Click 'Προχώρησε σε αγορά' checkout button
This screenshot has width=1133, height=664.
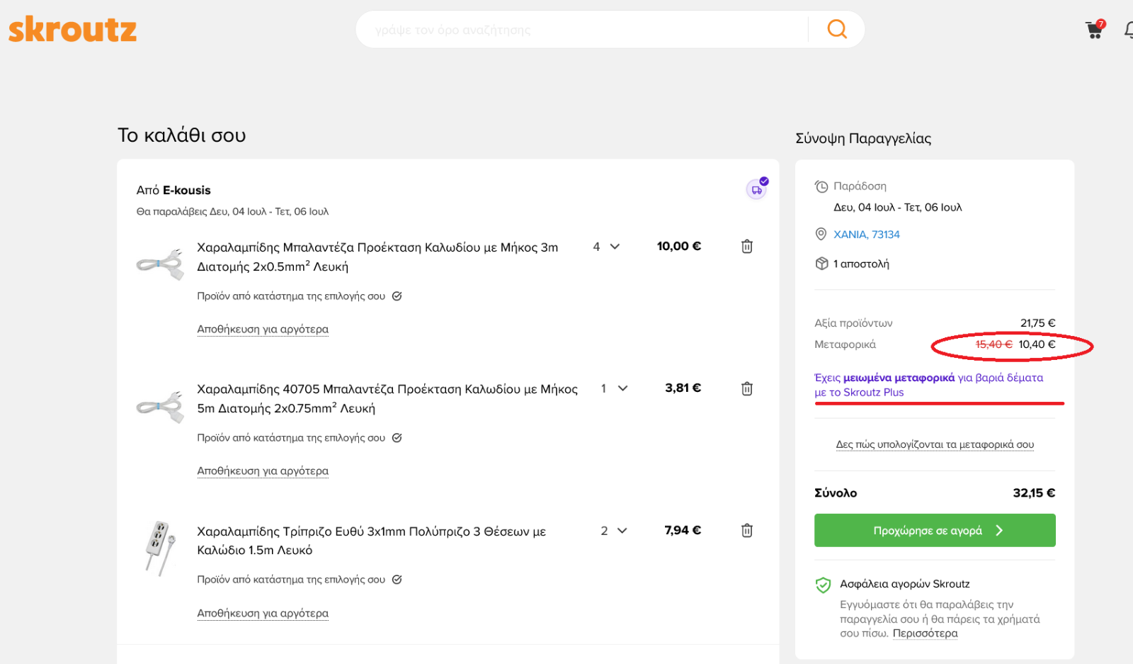pos(935,530)
